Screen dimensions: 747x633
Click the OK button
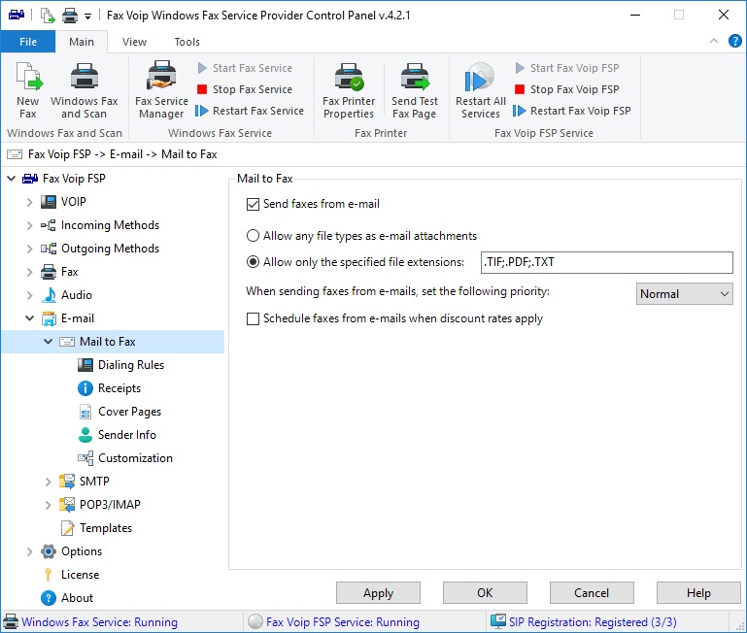coord(485,593)
